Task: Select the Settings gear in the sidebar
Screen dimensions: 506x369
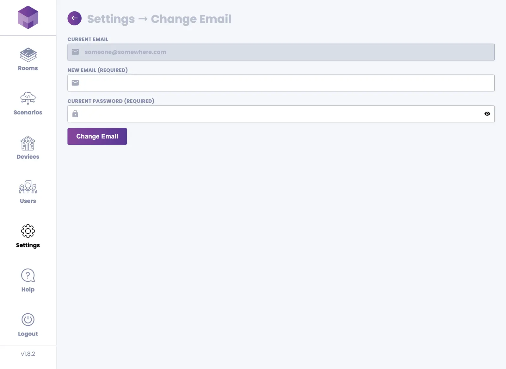Action: tap(28, 236)
